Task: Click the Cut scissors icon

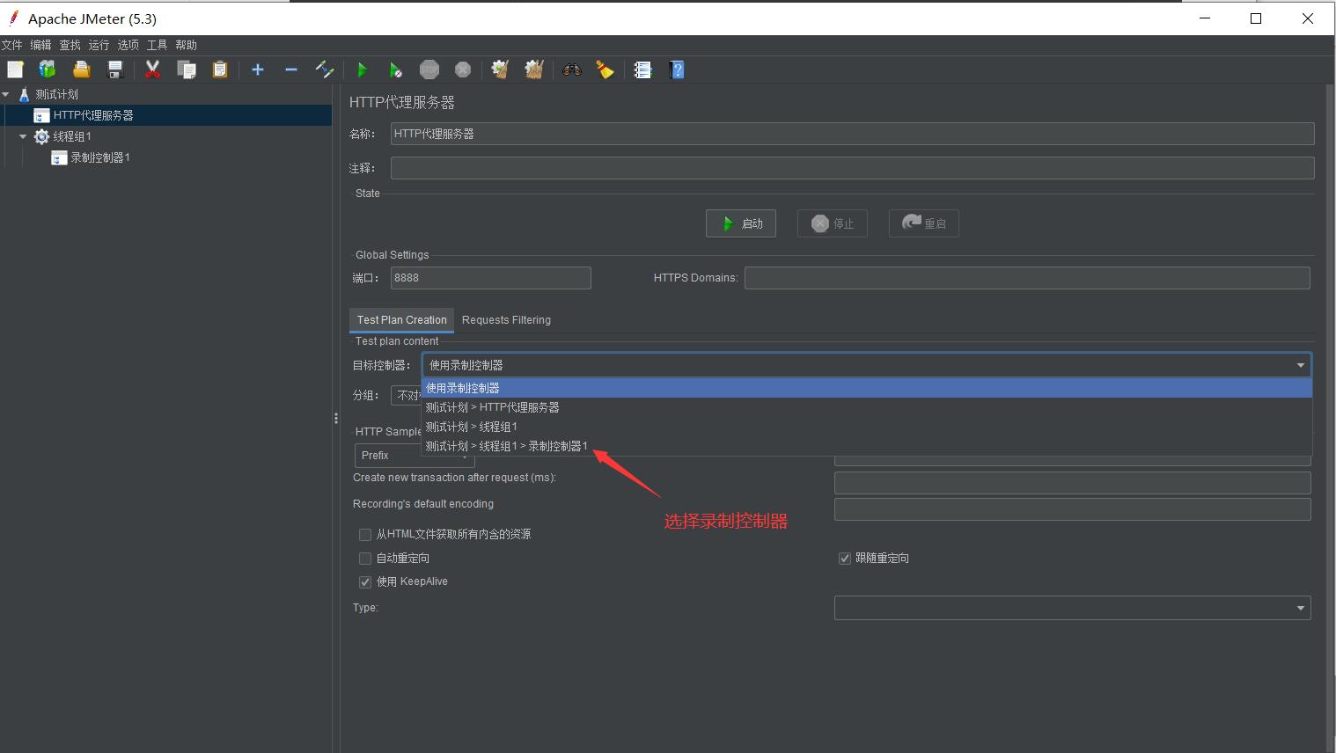Action: click(152, 69)
